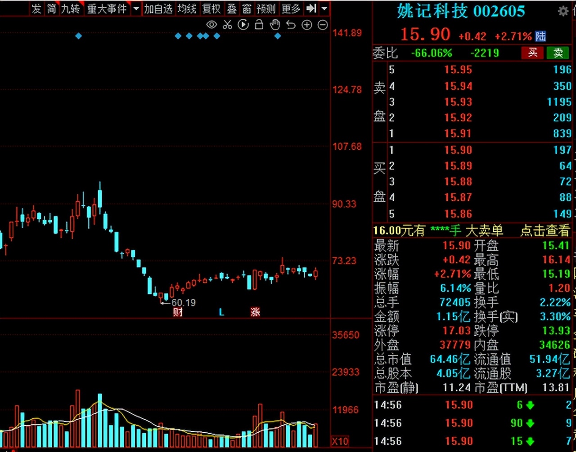The image size is (576, 452).
Task: Click the 跌停 limit-down price 13.93
Action: coord(556,331)
